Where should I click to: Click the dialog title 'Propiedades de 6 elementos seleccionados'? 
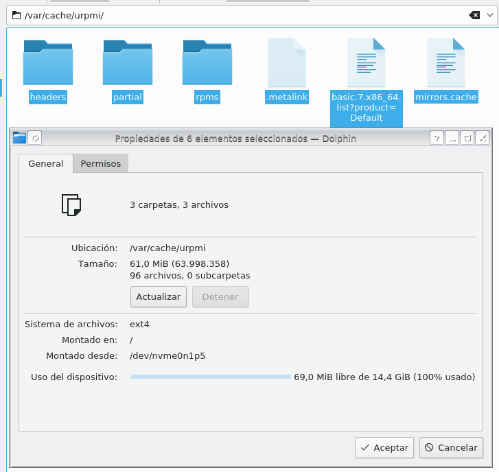pyautogui.click(x=211, y=139)
